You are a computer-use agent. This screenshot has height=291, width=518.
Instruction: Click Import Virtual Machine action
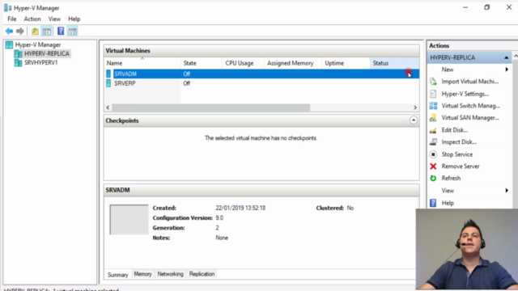click(x=469, y=82)
